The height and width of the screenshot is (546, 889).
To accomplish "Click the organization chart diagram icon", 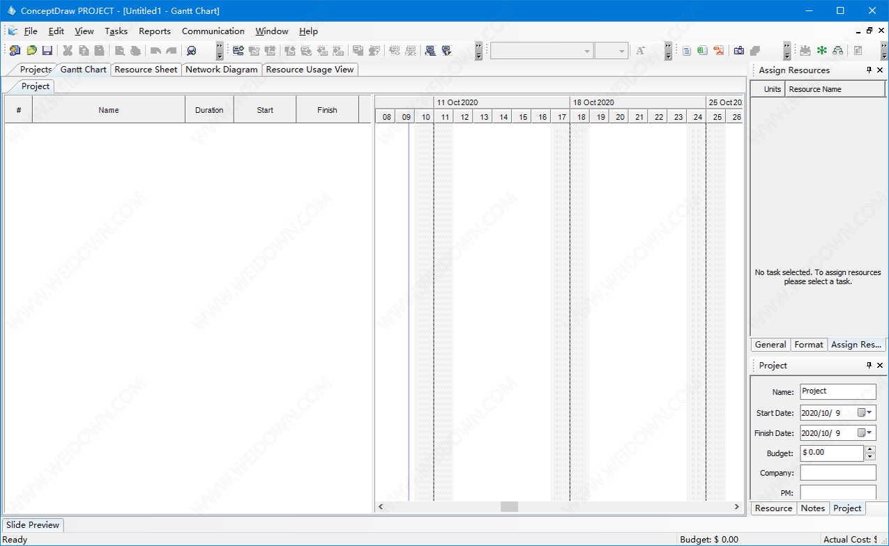I will pos(837,50).
